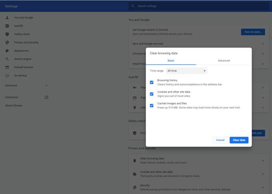The image size is (272, 194).
Task: Click the Check now button in Safety check
Action: coord(258,133)
